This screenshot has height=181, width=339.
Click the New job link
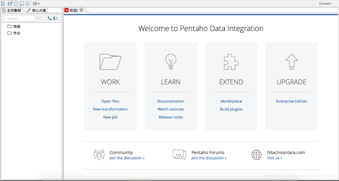(x=110, y=117)
